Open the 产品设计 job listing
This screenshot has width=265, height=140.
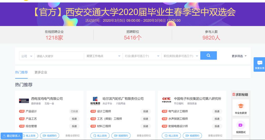[x=31, y=111]
